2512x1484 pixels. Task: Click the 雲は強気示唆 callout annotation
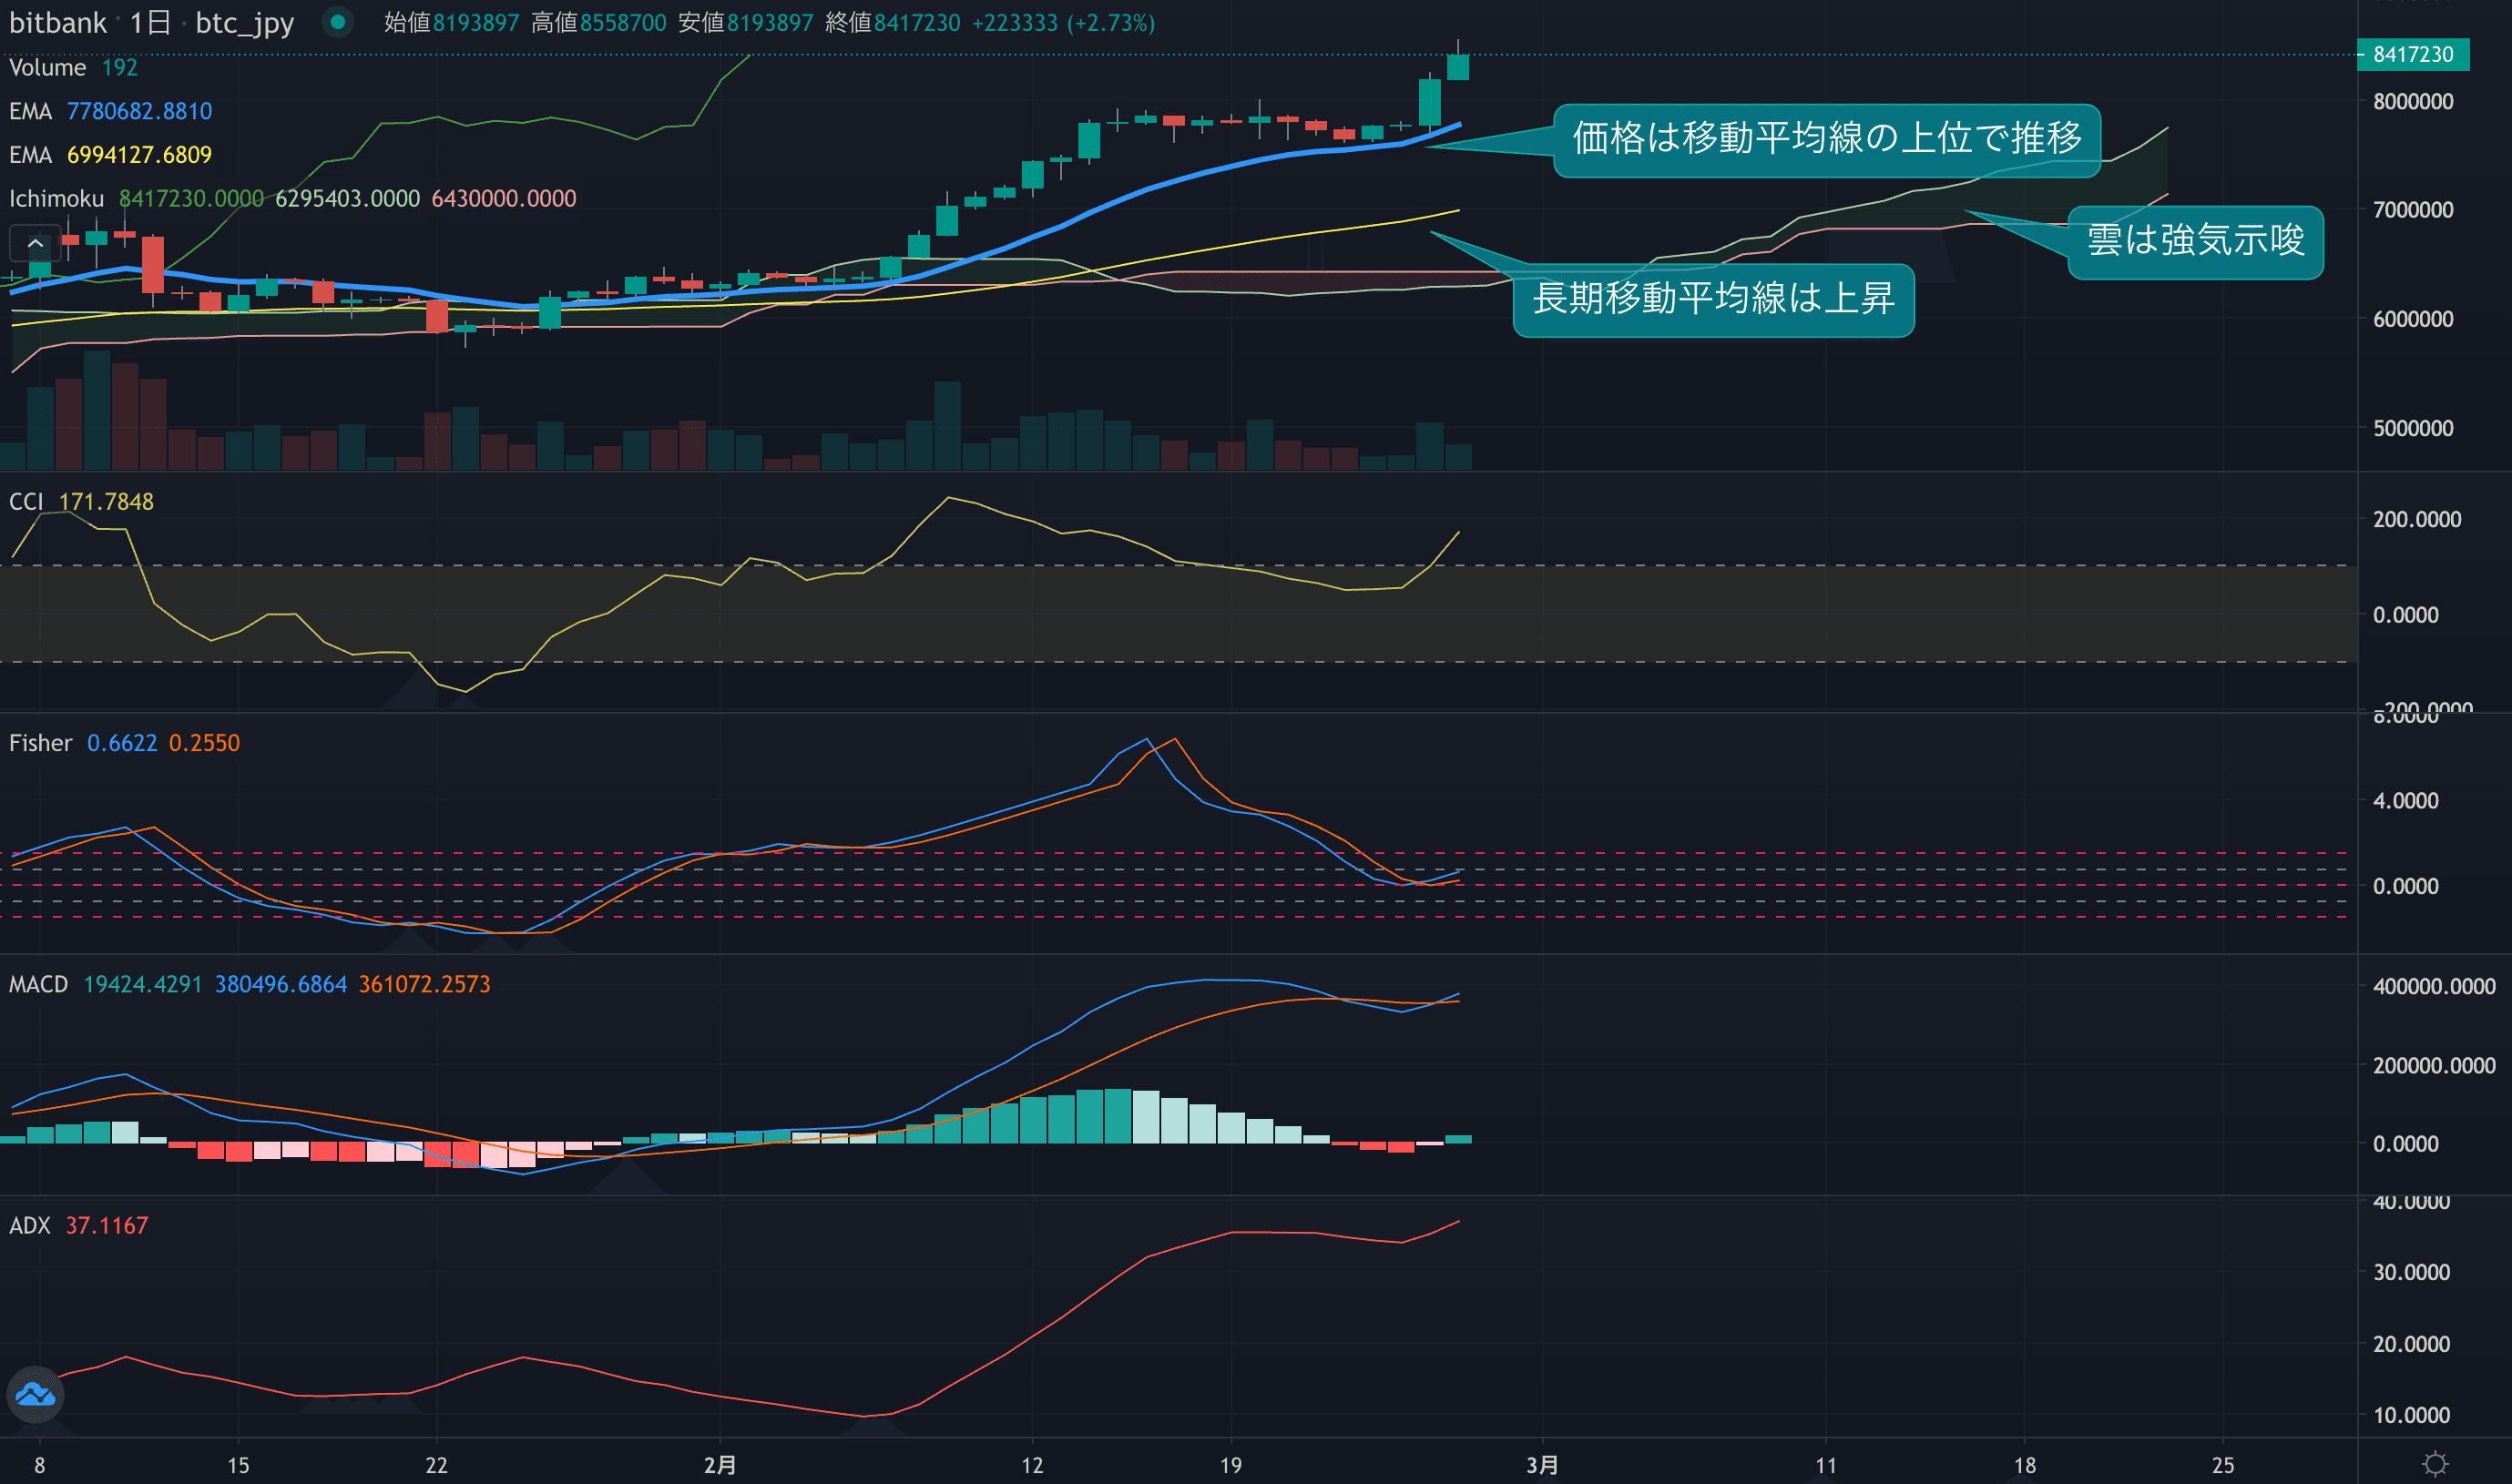[x=2195, y=241]
